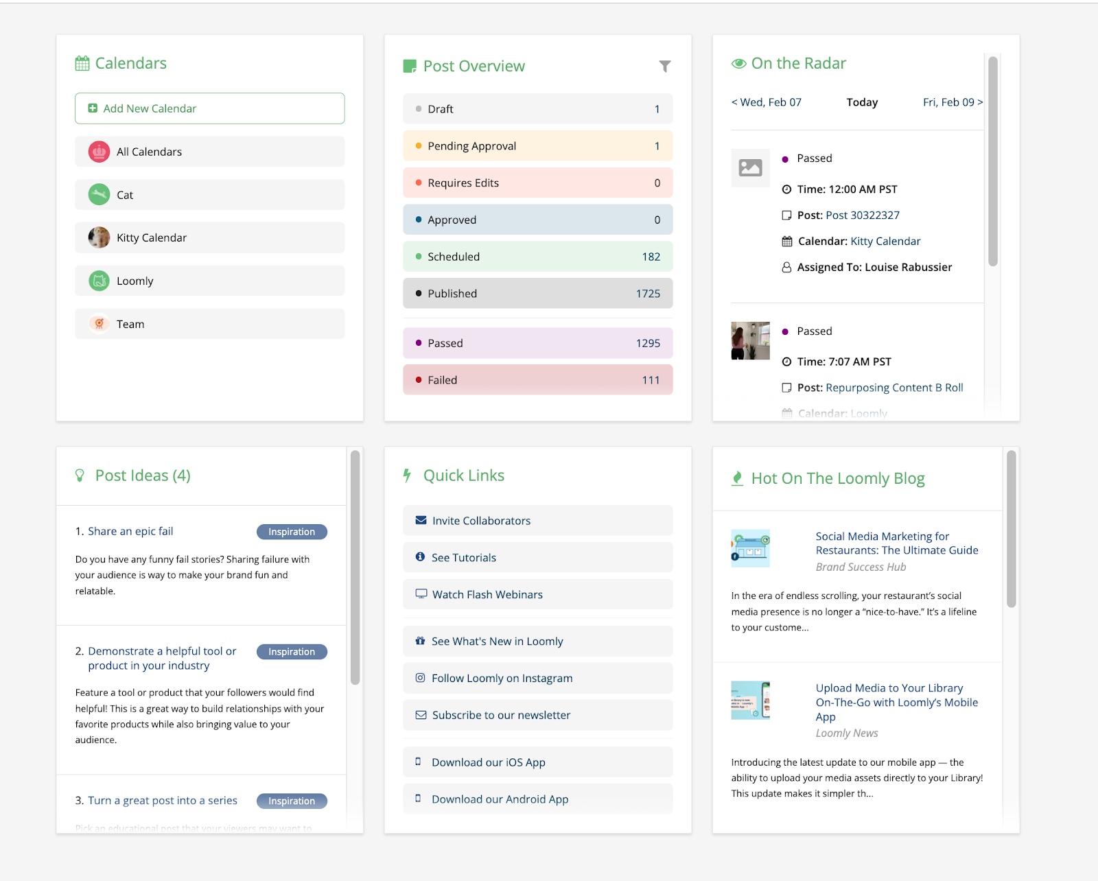Click the info icon beside See Tutorials
This screenshot has width=1098, height=881.
click(420, 557)
